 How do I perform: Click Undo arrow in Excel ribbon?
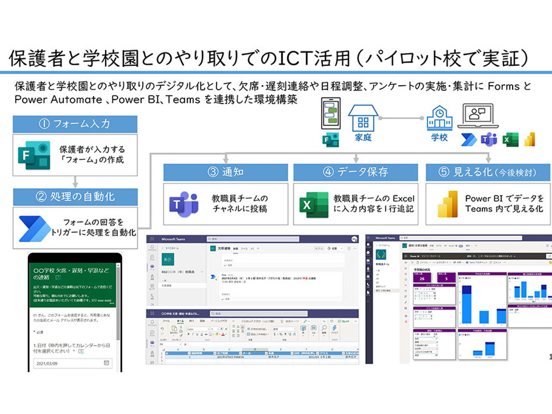162,328
